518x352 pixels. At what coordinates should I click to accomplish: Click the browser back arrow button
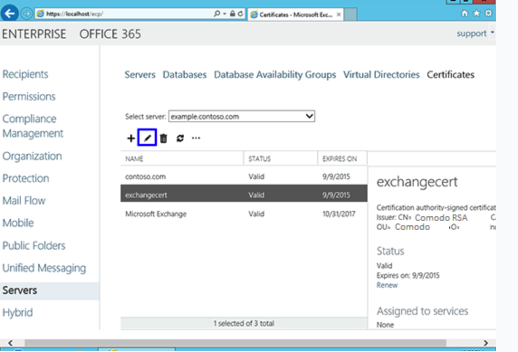(10, 14)
